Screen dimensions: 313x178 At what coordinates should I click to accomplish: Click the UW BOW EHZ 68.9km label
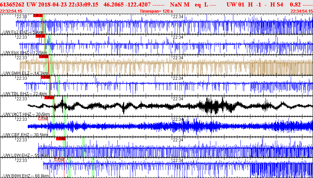26,176
